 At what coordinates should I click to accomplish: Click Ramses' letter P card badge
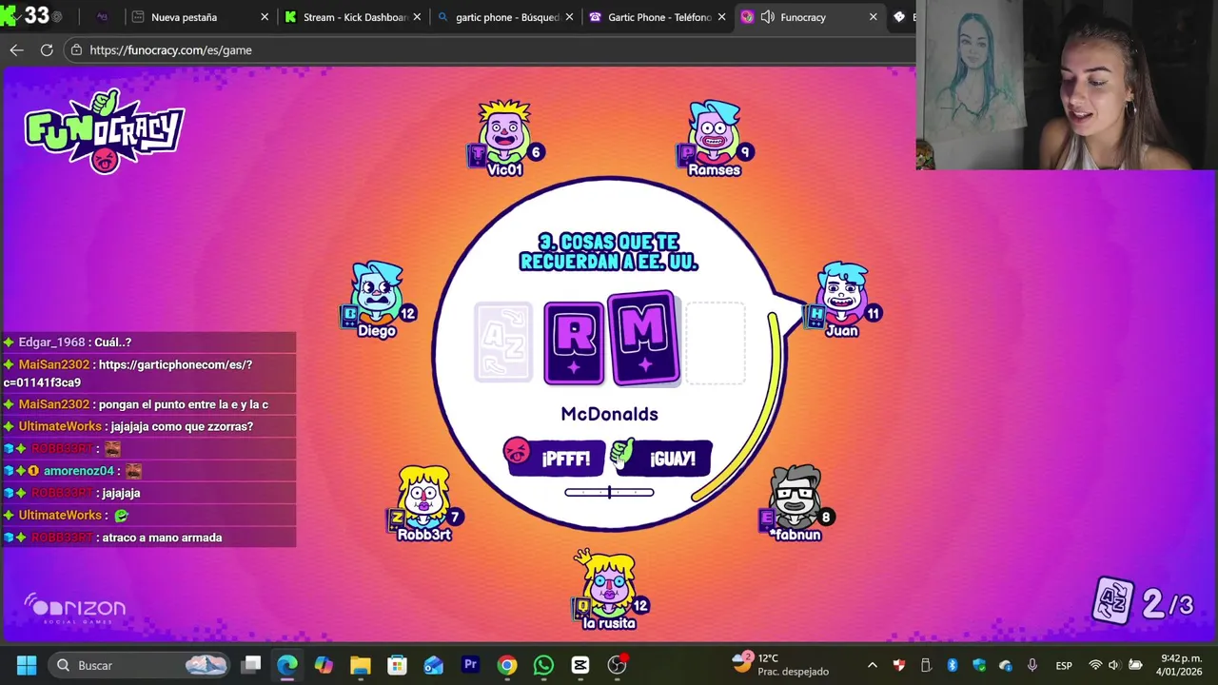(687, 153)
